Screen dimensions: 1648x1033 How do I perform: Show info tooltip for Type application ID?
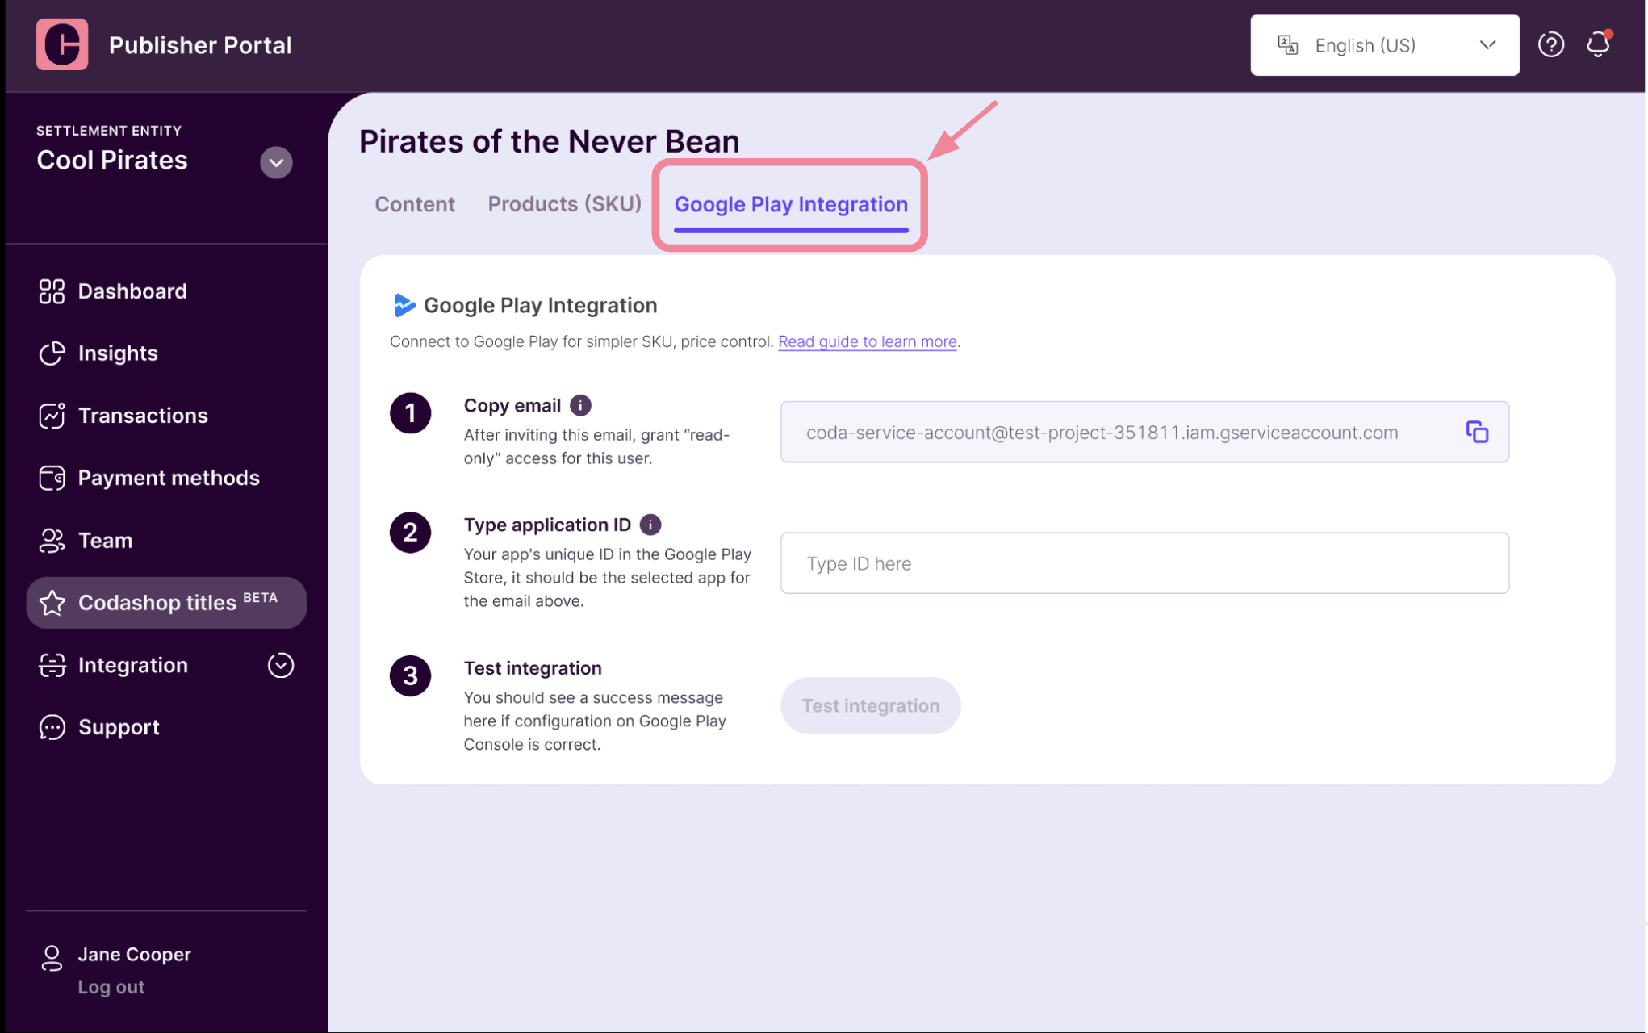pos(650,525)
